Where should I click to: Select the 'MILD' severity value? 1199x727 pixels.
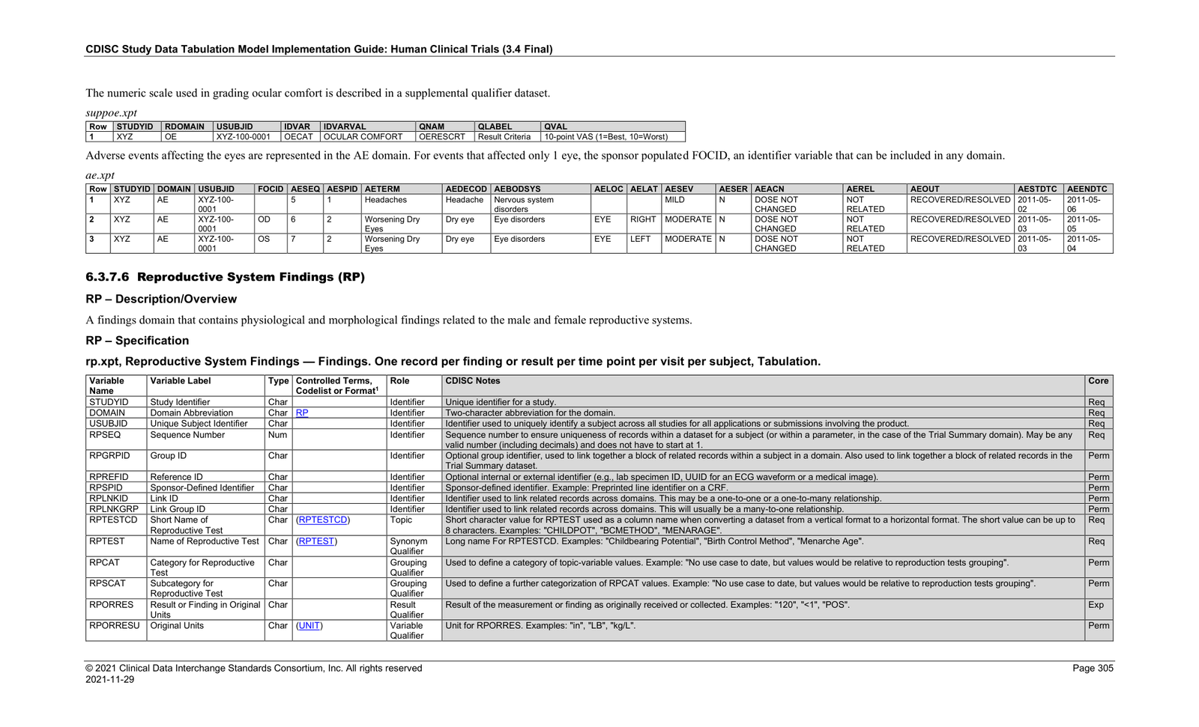(x=674, y=200)
